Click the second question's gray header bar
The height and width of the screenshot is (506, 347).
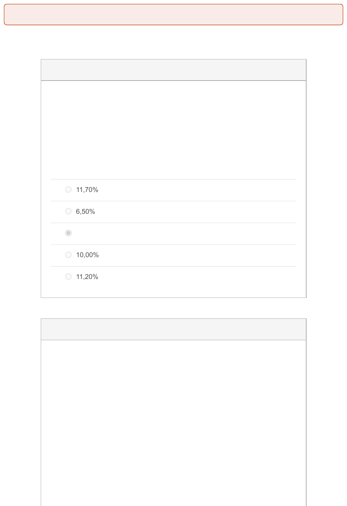pos(173,329)
